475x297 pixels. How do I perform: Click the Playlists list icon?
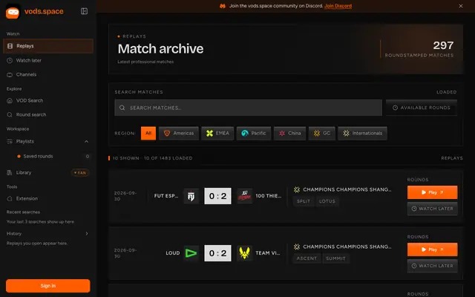point(10,142)
